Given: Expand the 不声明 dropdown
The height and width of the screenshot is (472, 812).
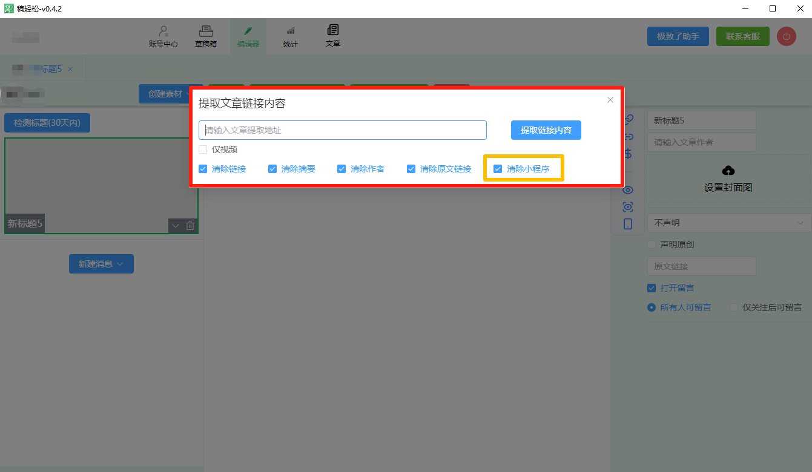Looking at the screenshot, I should point(729,223).
